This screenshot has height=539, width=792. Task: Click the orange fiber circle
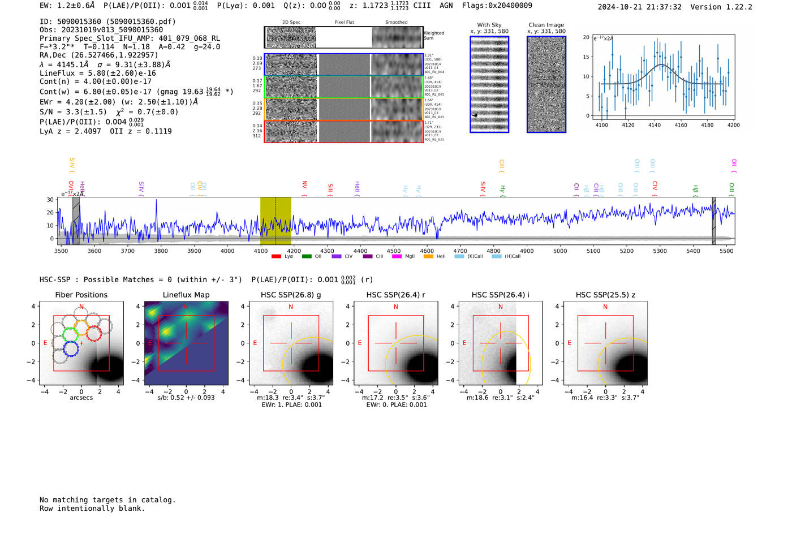pos(82,328)
